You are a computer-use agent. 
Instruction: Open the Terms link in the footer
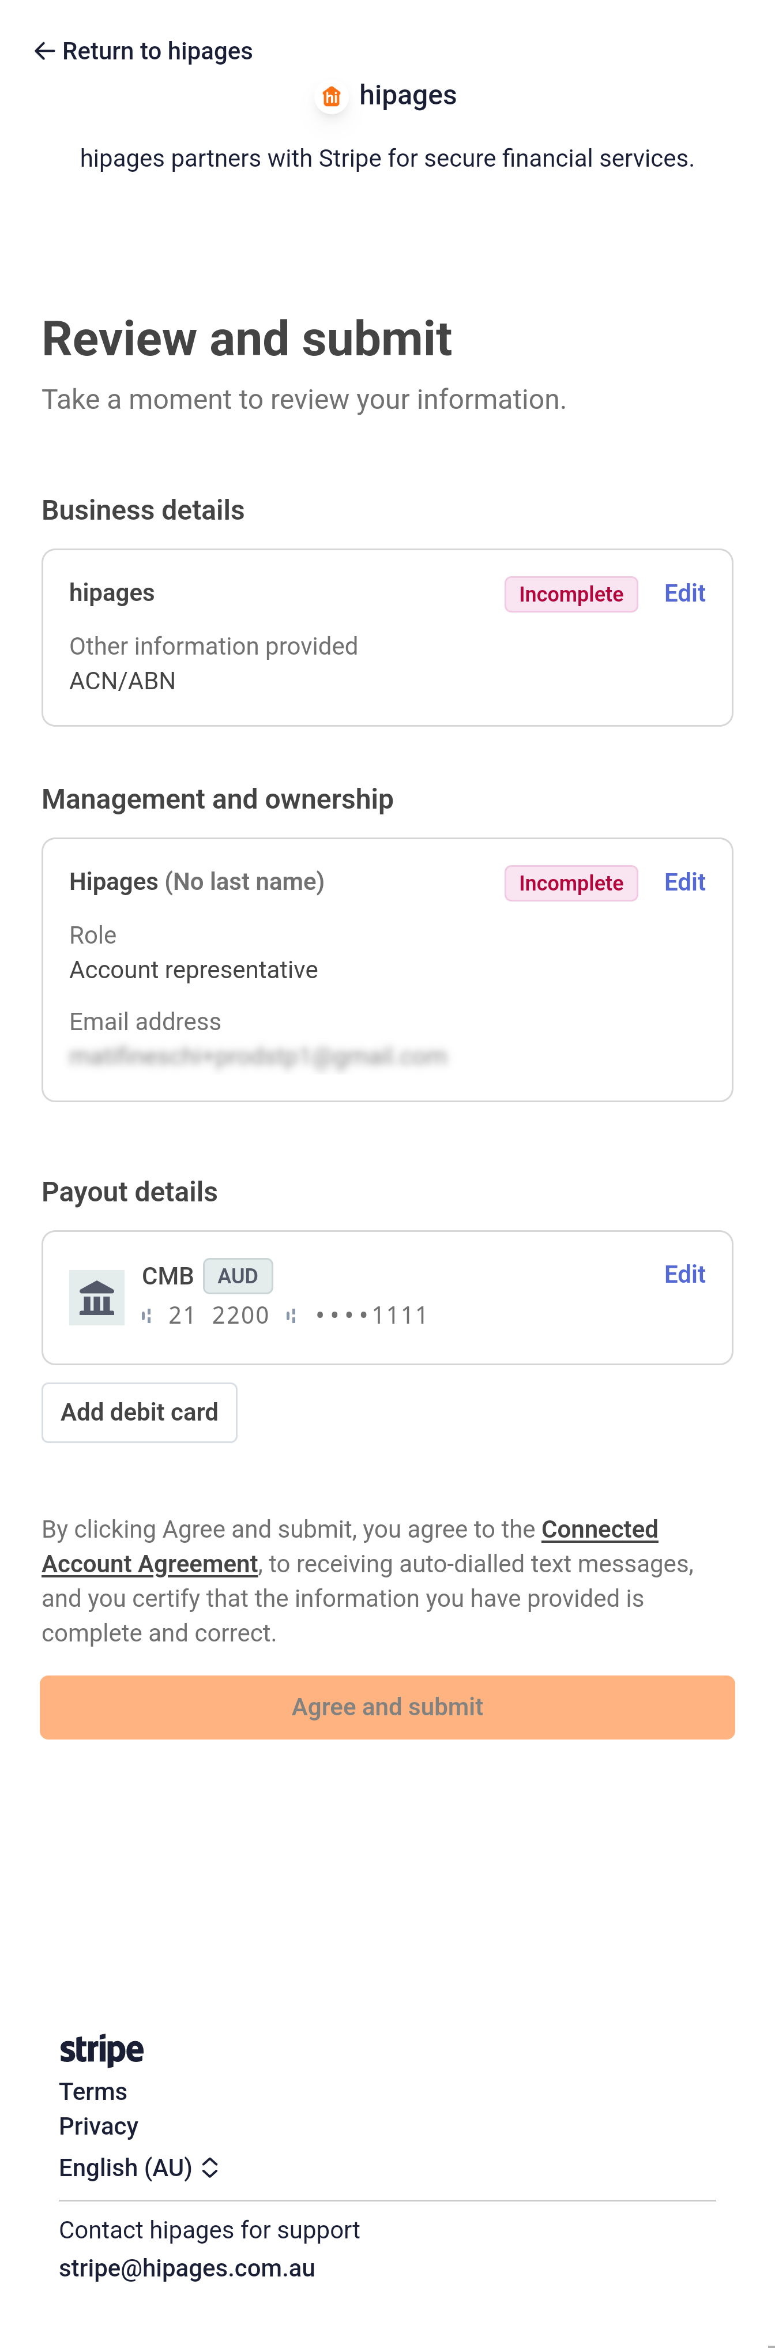[93, 2092]
